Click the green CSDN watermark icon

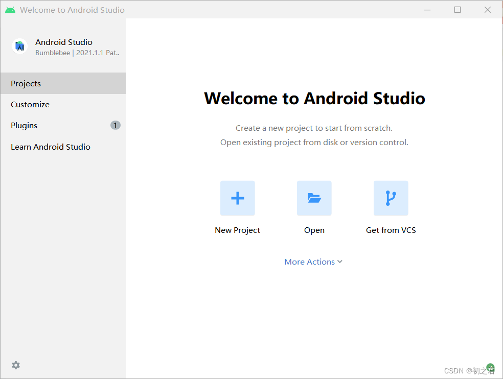pos(490,368)
